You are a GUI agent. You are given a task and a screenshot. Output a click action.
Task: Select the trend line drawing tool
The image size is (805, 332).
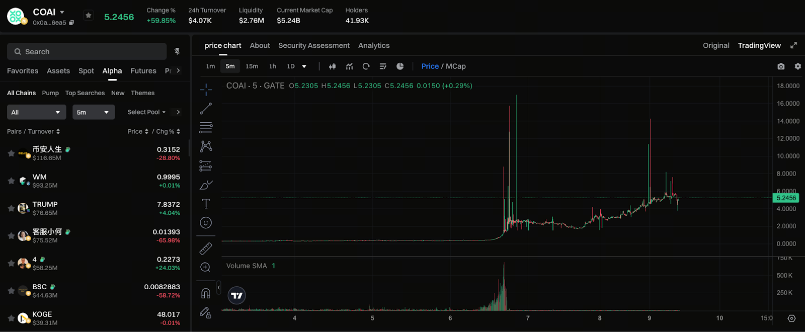coord(206,108)
